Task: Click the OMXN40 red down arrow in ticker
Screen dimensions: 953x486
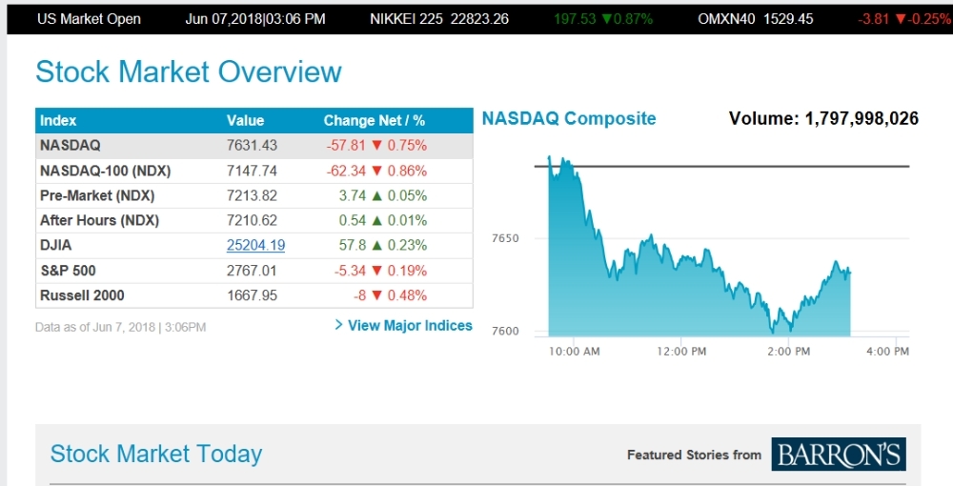Action: tap(901, 19)
